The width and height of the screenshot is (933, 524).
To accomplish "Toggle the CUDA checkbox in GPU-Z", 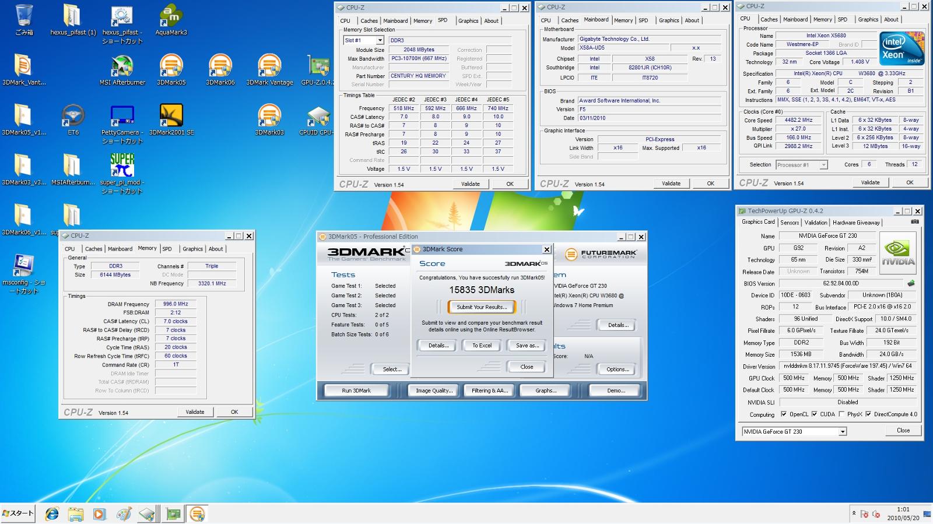I will (x=814, y=414).
